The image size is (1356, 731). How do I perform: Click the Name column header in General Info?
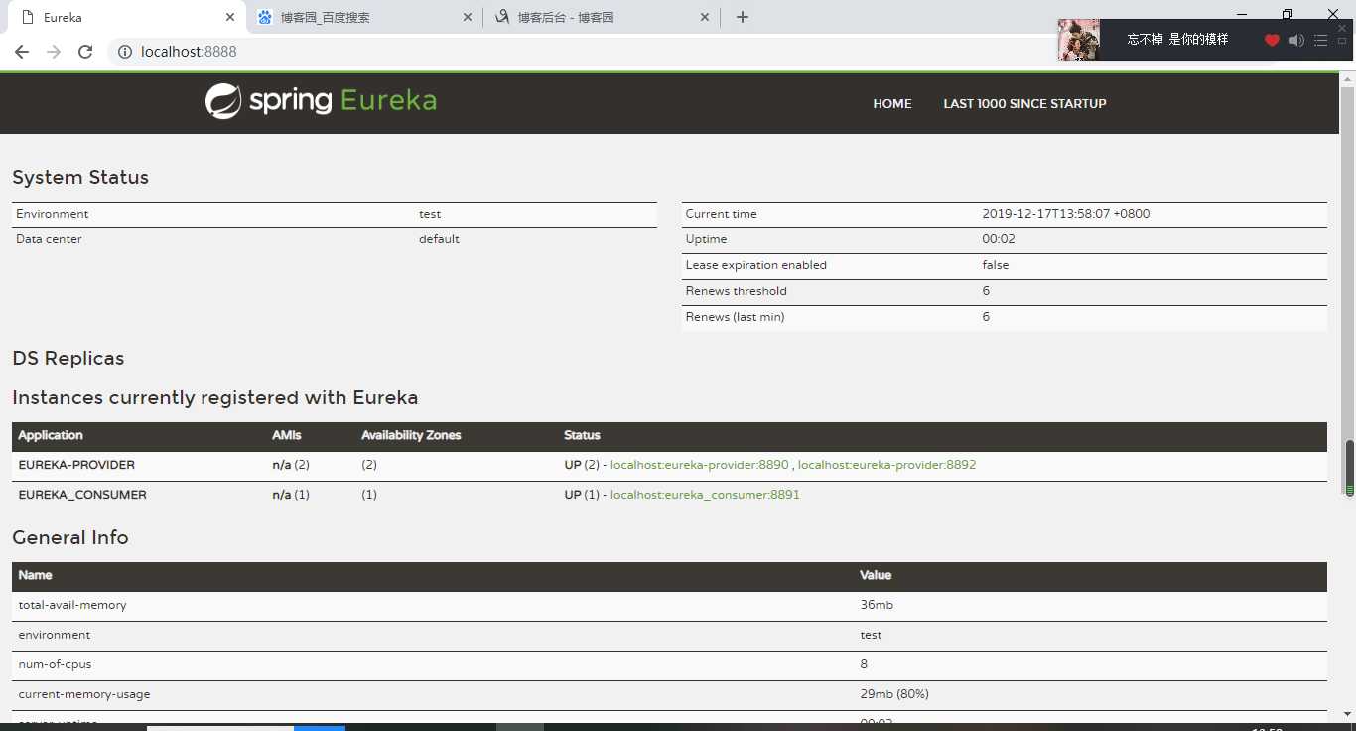[35, 575]
